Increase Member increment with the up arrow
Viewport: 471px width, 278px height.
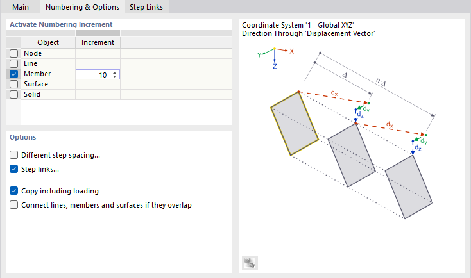(114, 72)
